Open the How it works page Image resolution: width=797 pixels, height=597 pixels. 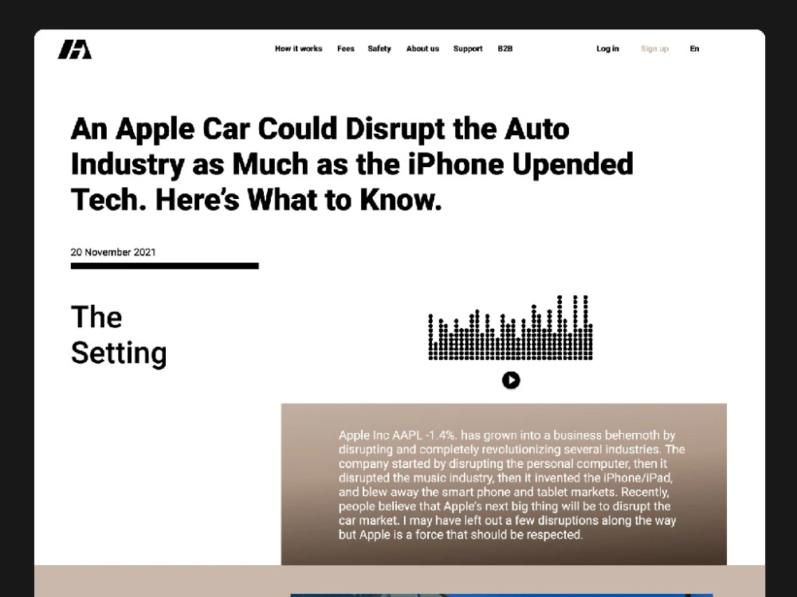[298, 49]
